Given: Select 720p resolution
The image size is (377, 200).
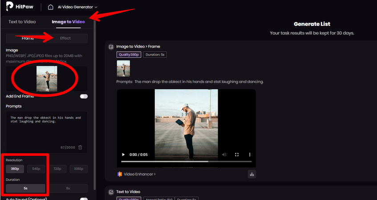Looking at the screenshot, I should click(57, 169).
